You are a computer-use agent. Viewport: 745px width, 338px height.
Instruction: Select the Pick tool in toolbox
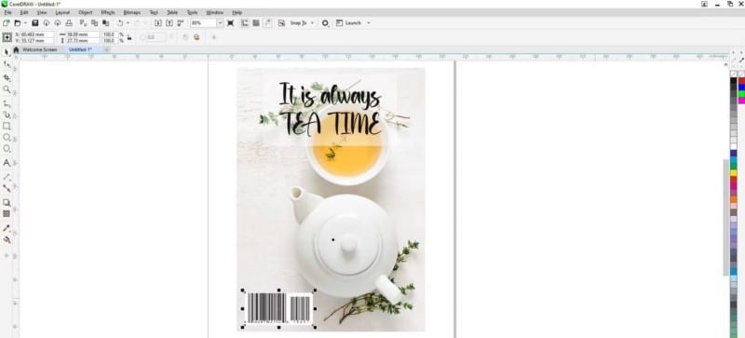tap(7, 51)
